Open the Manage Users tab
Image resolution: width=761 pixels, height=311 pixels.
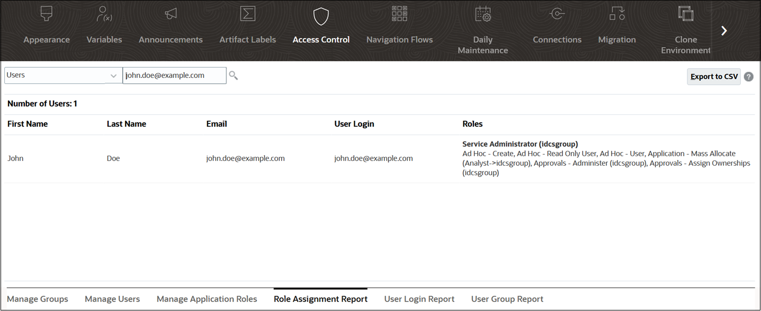click(112, 298)
